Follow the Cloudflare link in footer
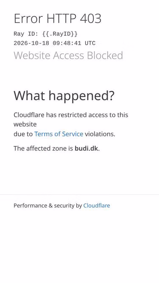 (96, 206)
